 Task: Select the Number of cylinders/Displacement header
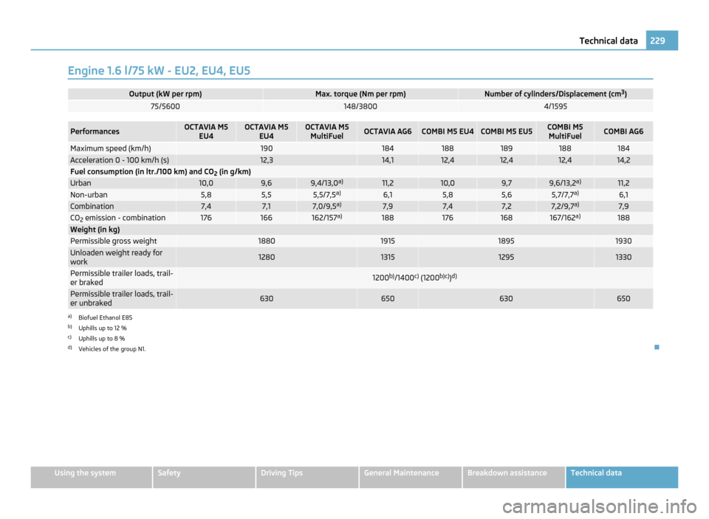point(555,94)
